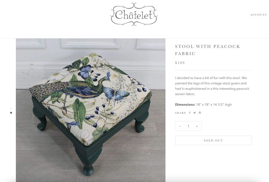The image size is (269, 182).
Task: Select the first image dot indicator
Action: coord(11,108)
